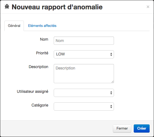Click the arrows icon on Priorité select
Viewport: 154px width, 137px height.
pos(111,54)
